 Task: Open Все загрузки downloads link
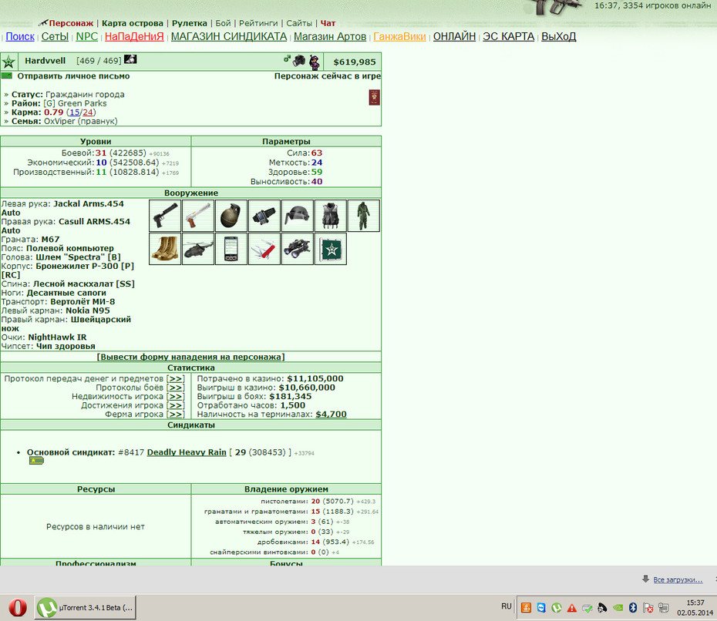click(x=678, y=580)
